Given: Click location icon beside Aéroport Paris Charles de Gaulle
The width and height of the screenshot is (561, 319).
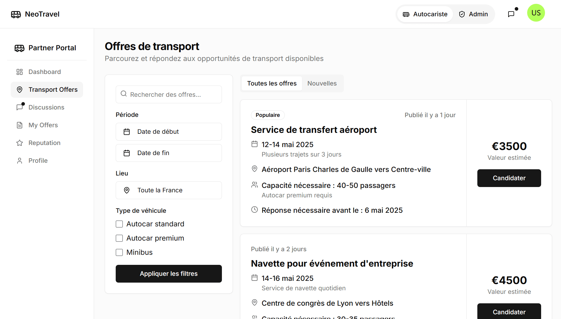Looking at the screenshot, I should (x=255, y=169).
